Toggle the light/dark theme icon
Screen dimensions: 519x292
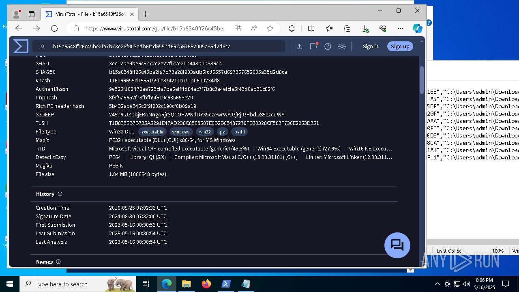coord(342,47)
